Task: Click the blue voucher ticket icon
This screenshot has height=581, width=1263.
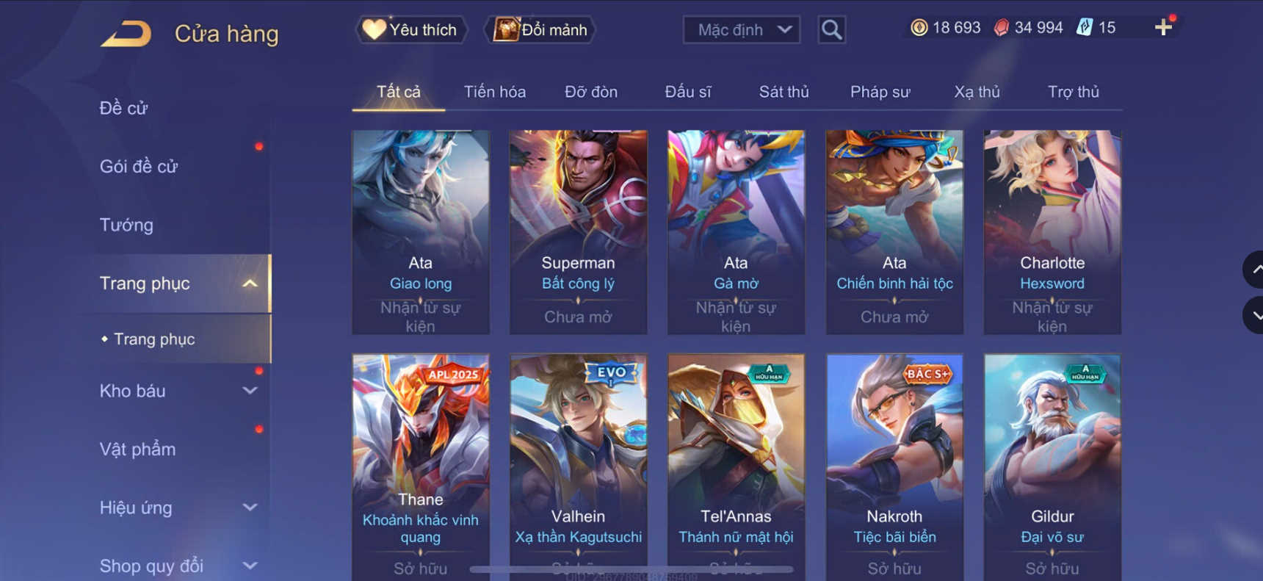Action: click(1084, 28)
